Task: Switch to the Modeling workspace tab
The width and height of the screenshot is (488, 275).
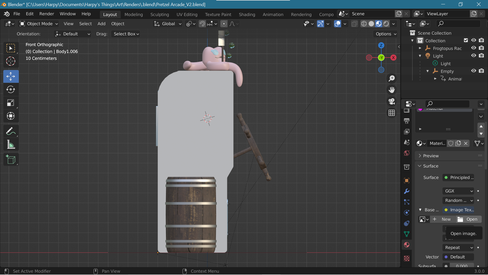Action: point(134,15)
